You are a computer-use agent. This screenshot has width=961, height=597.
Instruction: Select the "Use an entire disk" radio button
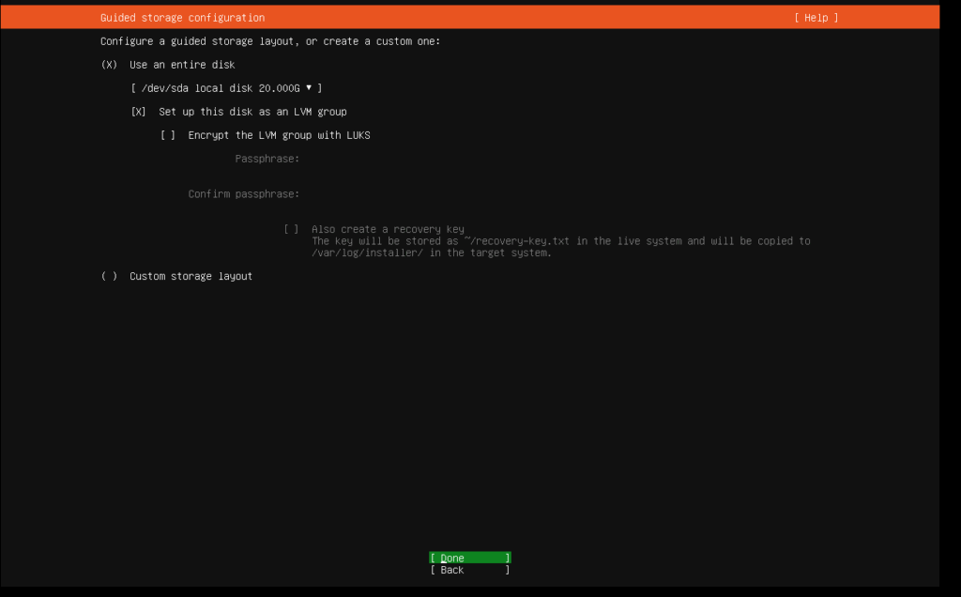[110, 65]
